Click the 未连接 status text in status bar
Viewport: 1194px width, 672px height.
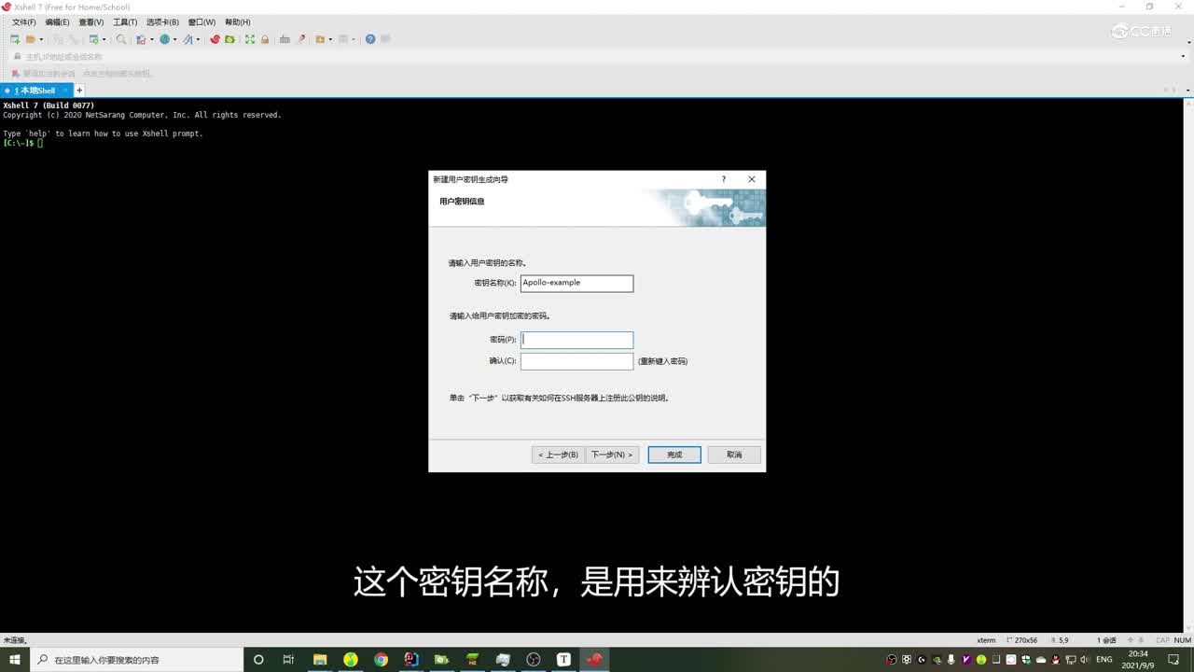[x=15, y=640]
